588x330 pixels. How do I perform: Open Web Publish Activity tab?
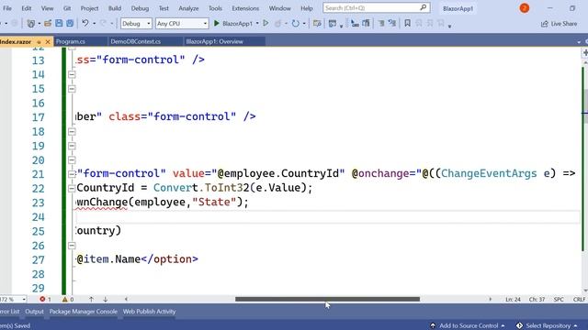[x=149, y=312]
